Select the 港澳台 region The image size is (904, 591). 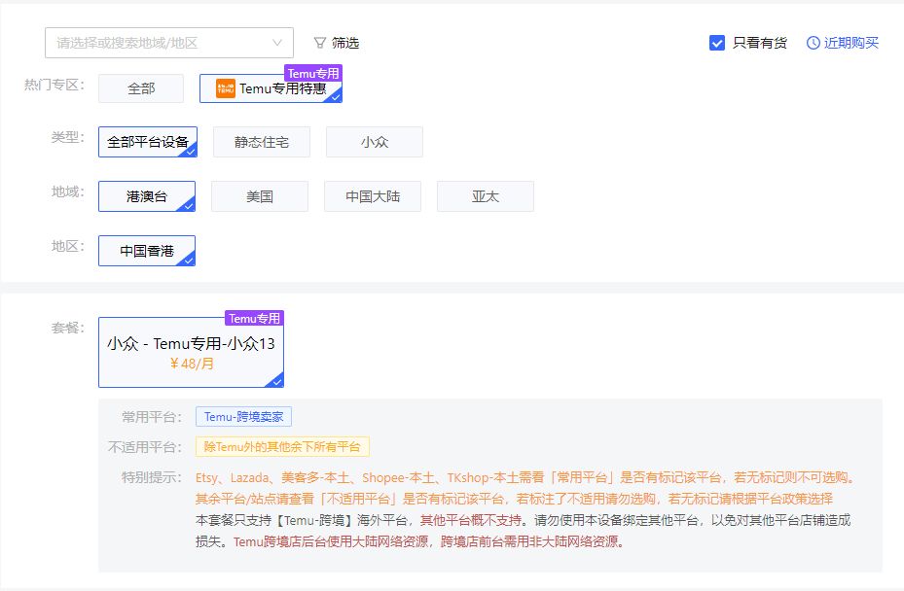(x=147, y=196)
